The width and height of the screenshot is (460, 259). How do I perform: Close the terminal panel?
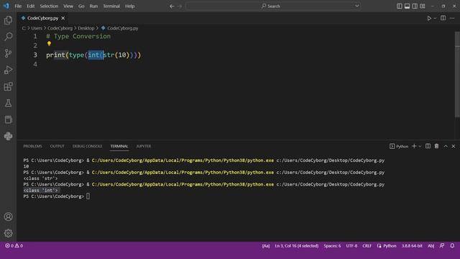click(x=454, y=146)
